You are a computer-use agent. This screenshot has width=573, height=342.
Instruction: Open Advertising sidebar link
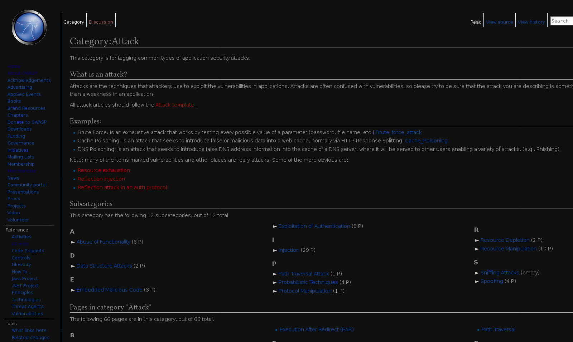pos(20,87)
